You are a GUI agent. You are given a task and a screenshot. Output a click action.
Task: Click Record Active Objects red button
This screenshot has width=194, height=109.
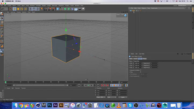(102, 85)
